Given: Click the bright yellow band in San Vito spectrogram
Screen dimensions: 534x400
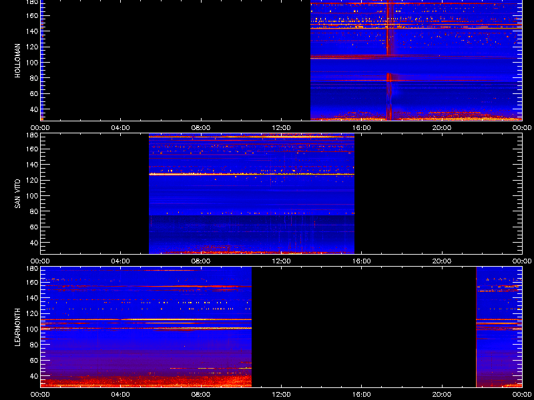Looking at the screenshot, I should (x=252, y=174).
